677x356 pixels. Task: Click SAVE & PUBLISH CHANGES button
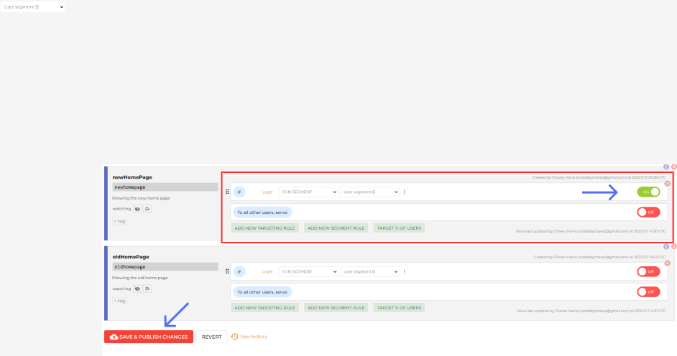[149, 337]
